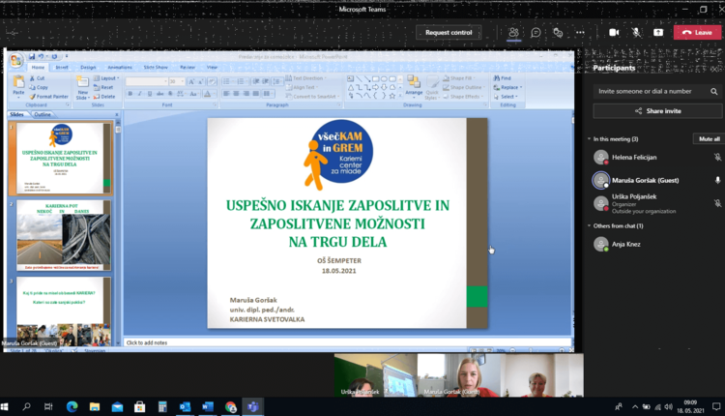Image resolution: width=725 pixels, height=416 pixels.
Task: Collapse the 'In this meeting (3)' section
Action: click(590, 139)
